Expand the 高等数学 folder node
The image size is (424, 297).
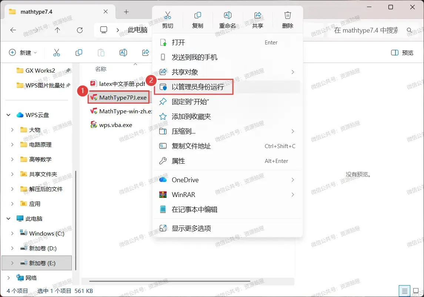[x=12, y=159]
